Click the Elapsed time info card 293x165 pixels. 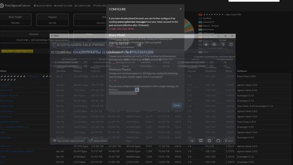pos(52,20)
